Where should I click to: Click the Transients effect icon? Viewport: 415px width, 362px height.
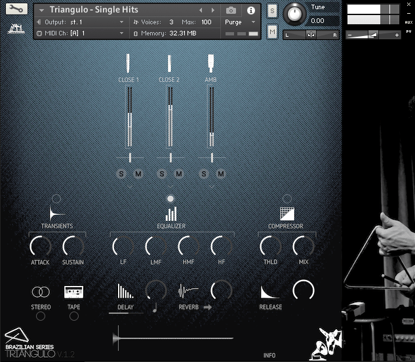pos(56,213)
